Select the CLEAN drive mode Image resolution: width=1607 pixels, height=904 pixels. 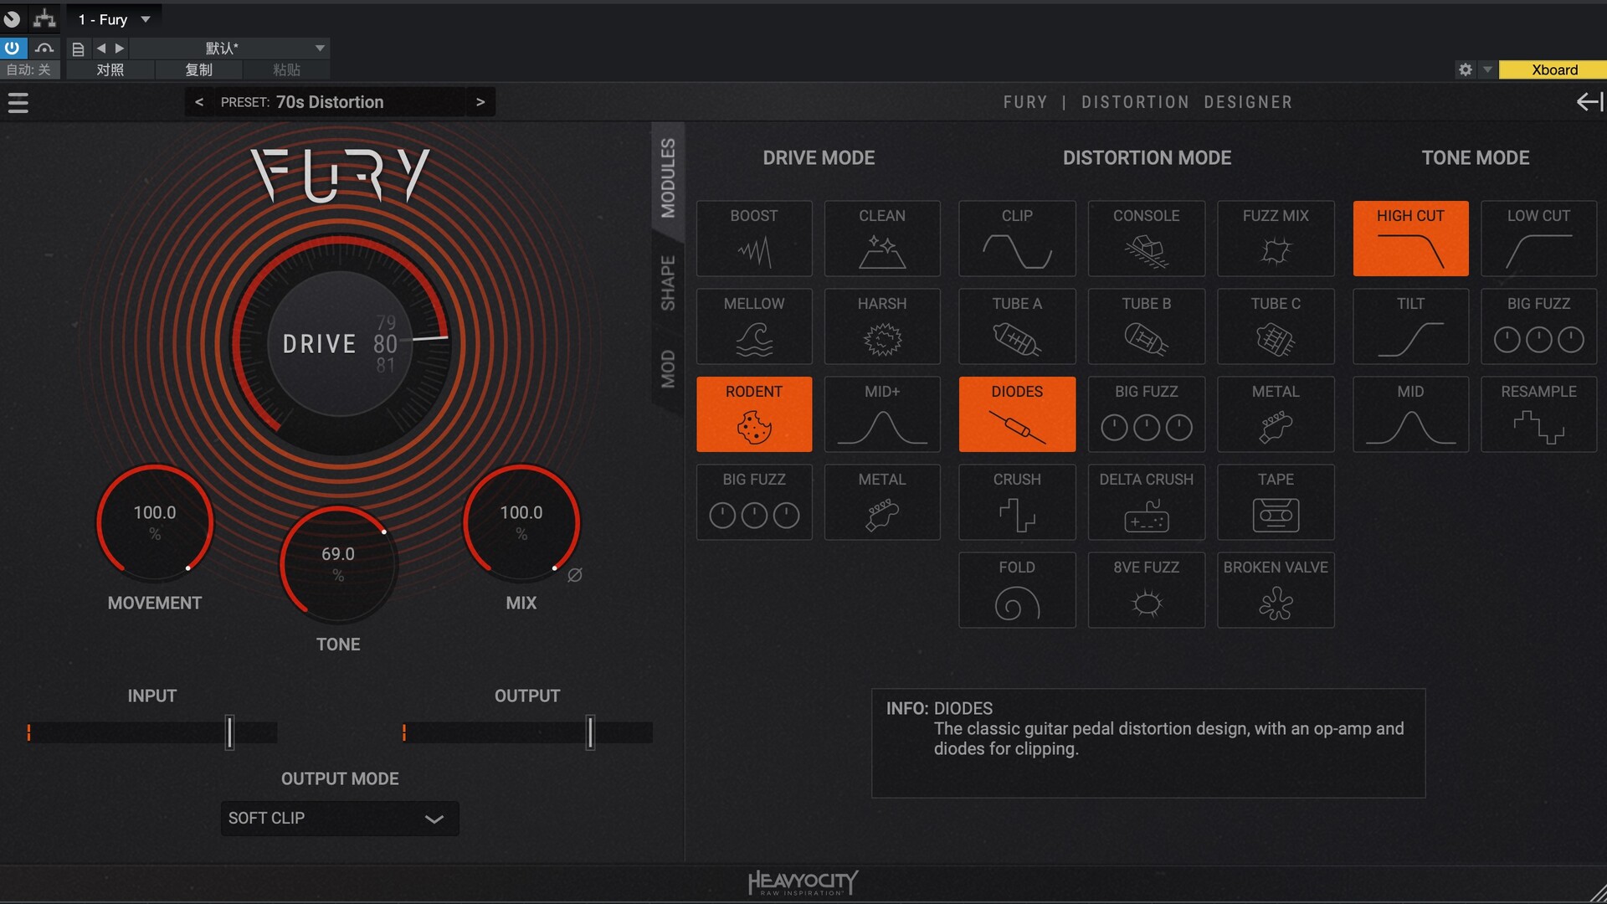tap(882, 239)
